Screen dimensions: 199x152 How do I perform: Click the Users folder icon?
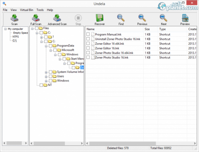click(x=55, y=76)
